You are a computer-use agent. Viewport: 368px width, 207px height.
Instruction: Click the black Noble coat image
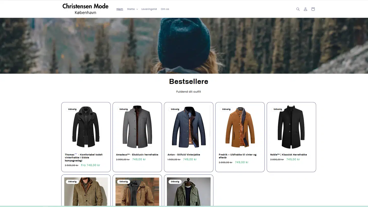coord(291,127)
